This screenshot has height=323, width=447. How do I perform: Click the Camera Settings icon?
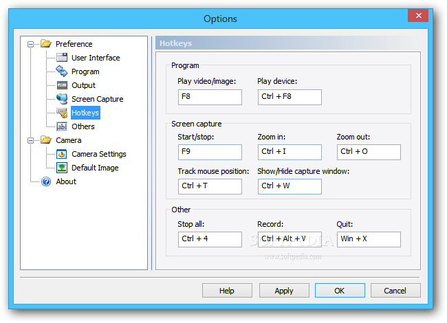coord(62,154)
